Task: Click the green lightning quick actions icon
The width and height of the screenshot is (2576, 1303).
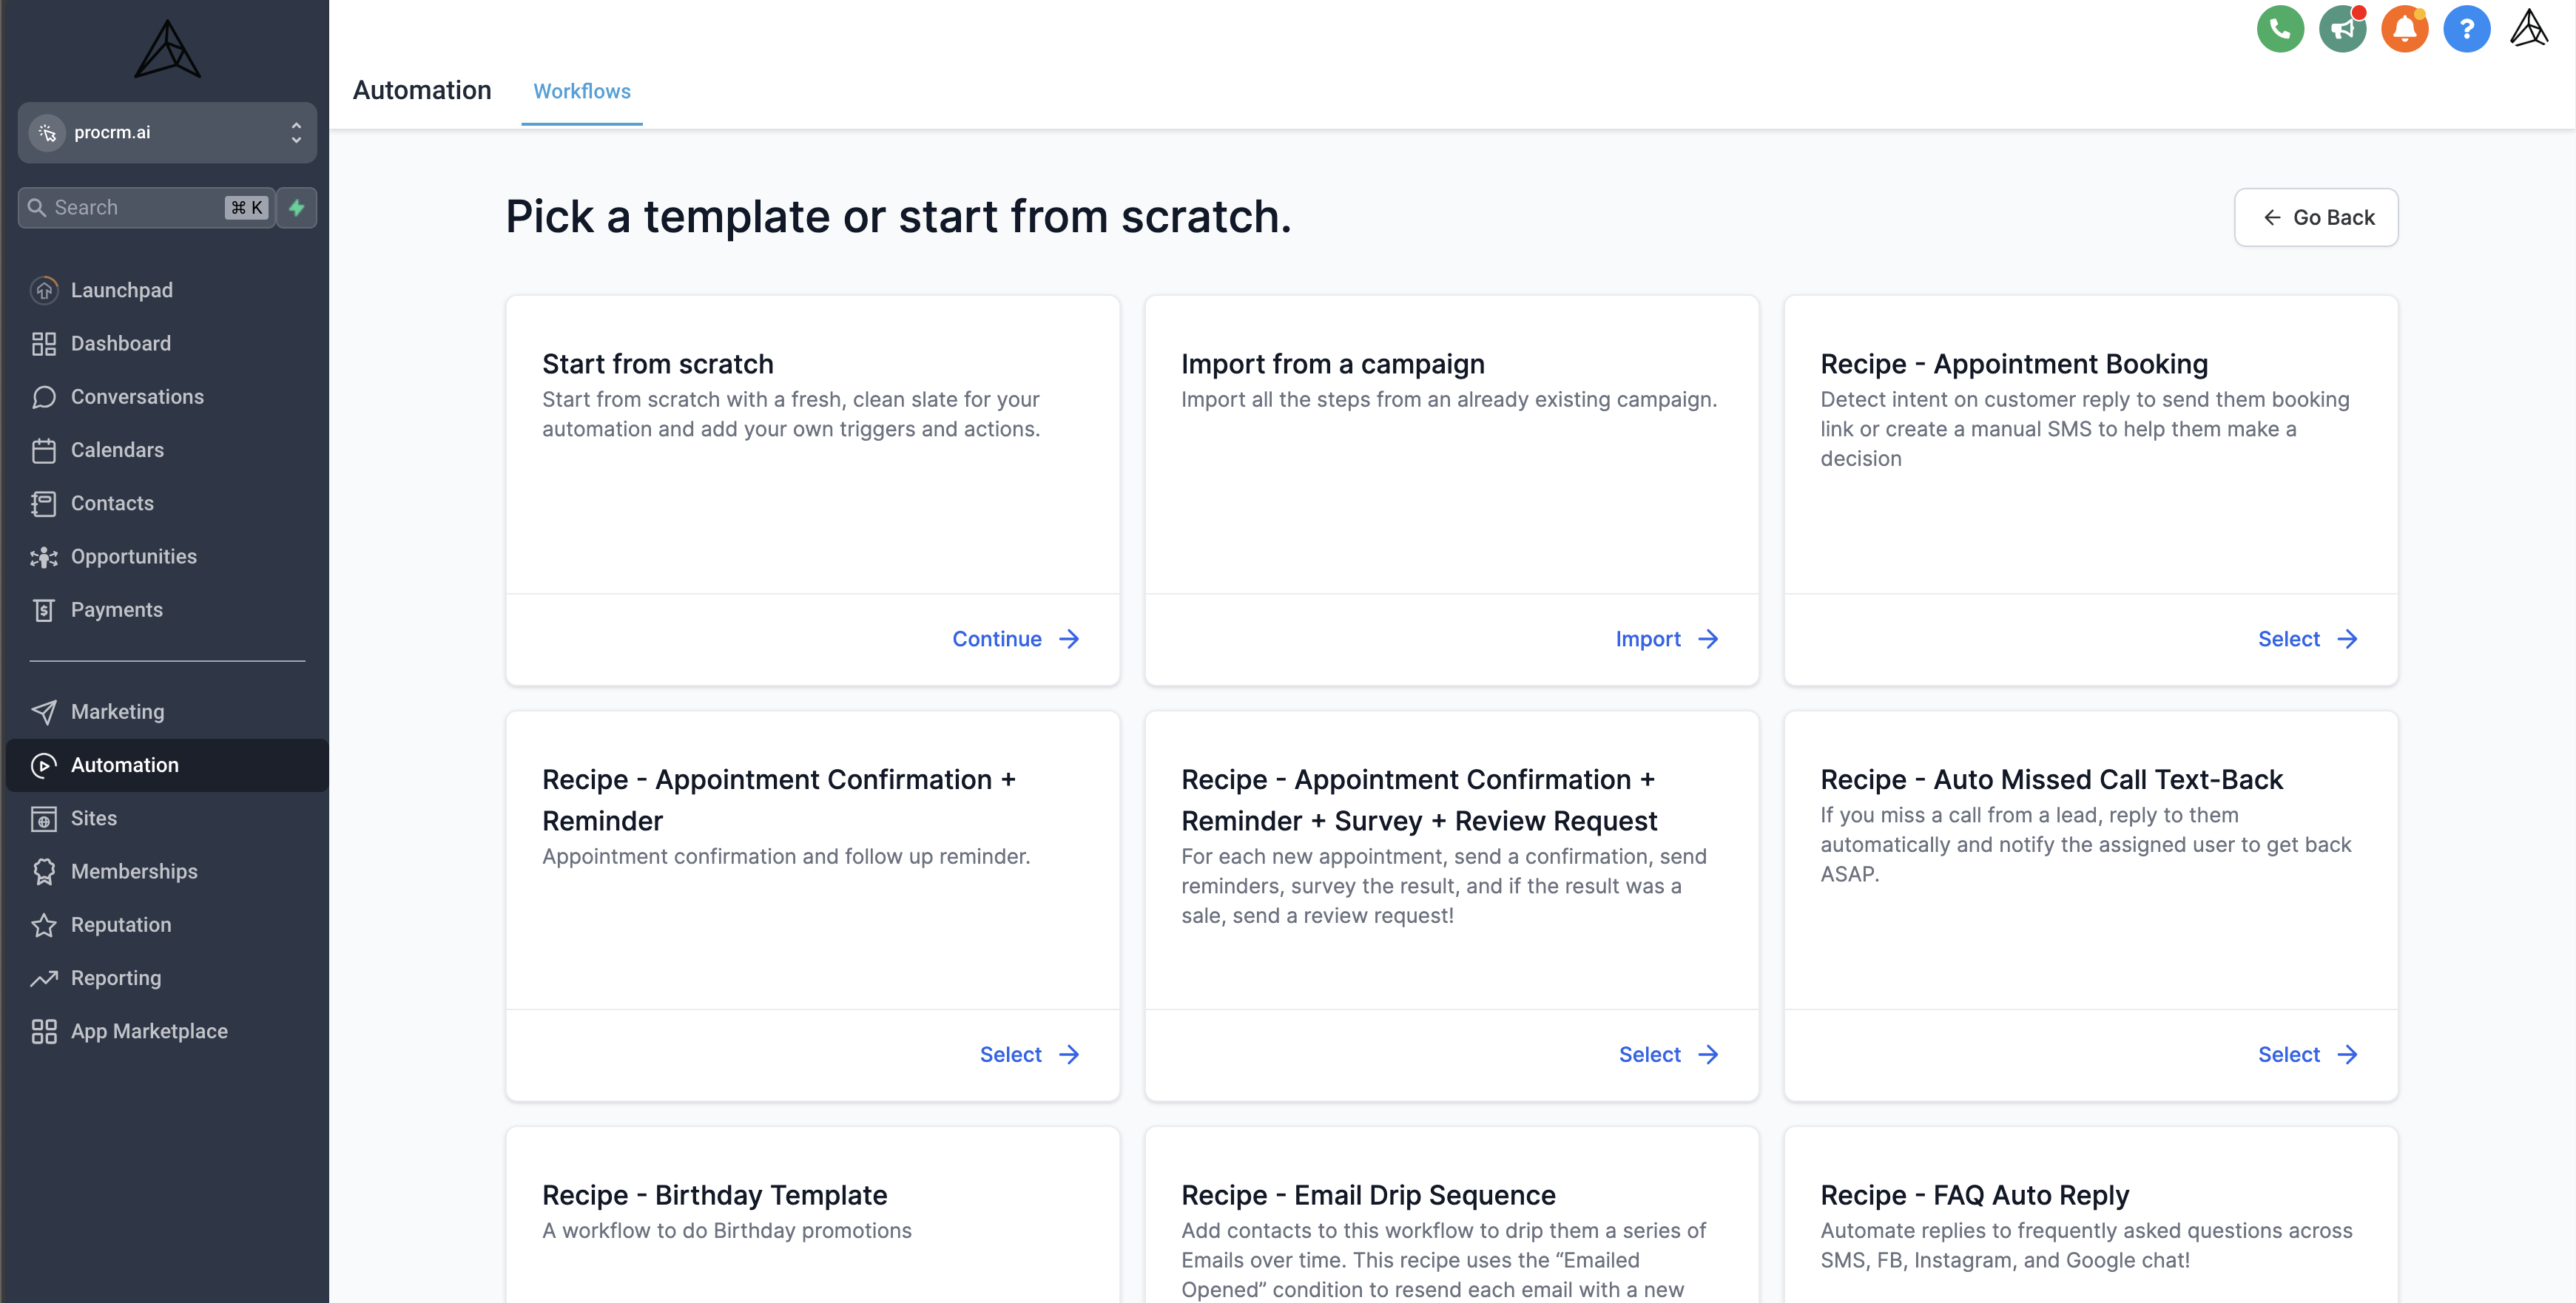Action: tap(297, 208)
